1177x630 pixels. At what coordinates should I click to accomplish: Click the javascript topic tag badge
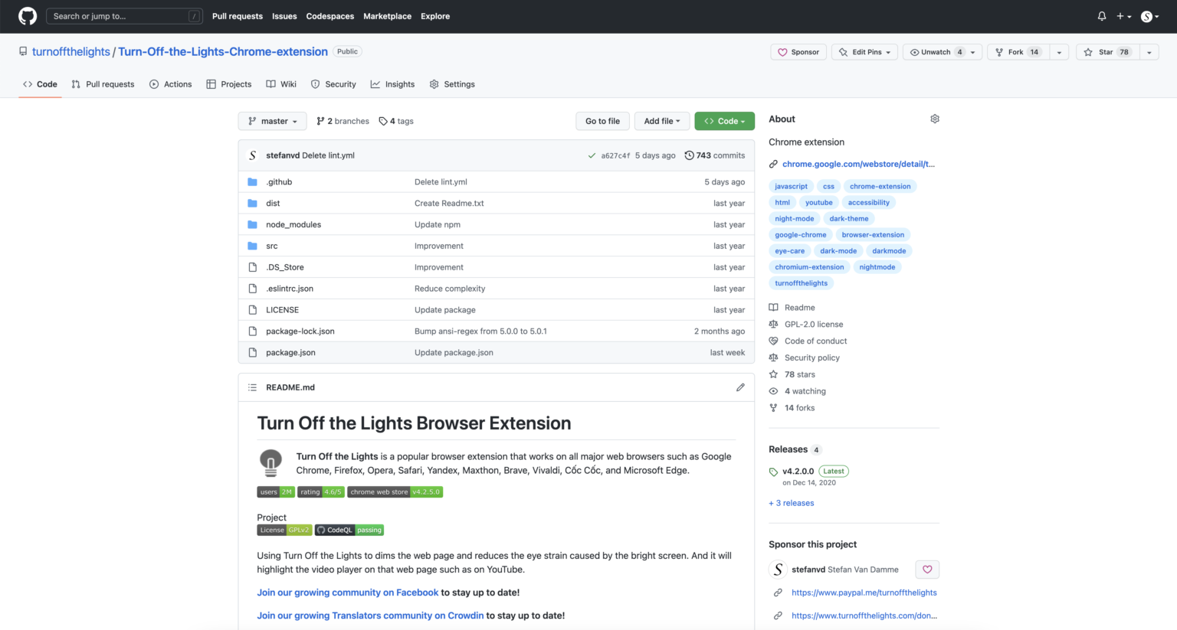pyautogui.click(x=791, y=186)
